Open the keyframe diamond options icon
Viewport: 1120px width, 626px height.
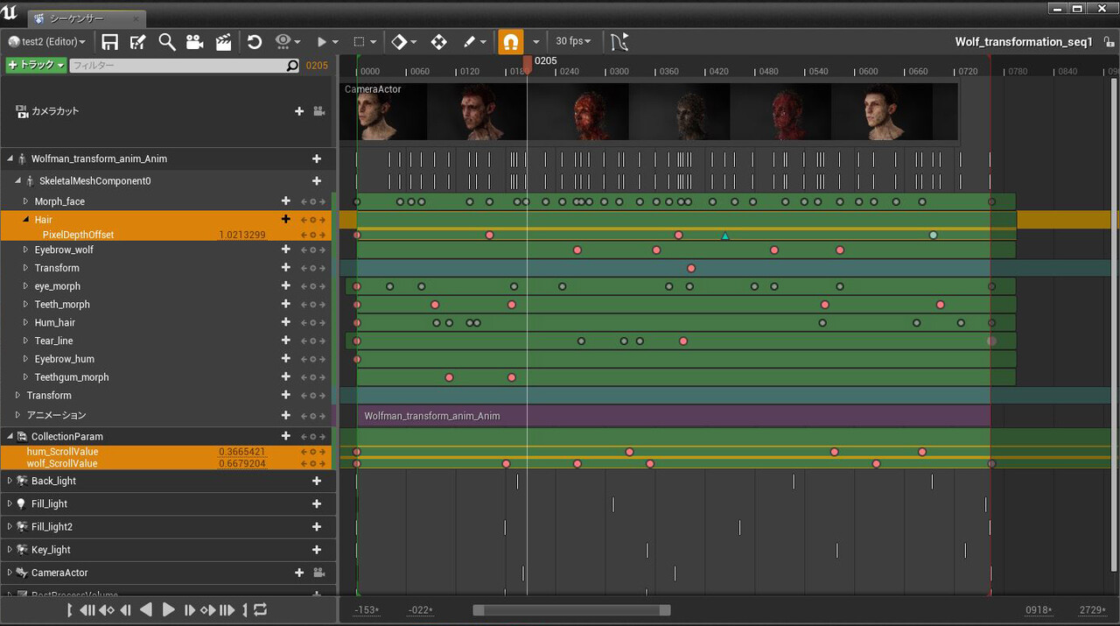(x=401, y=41)
